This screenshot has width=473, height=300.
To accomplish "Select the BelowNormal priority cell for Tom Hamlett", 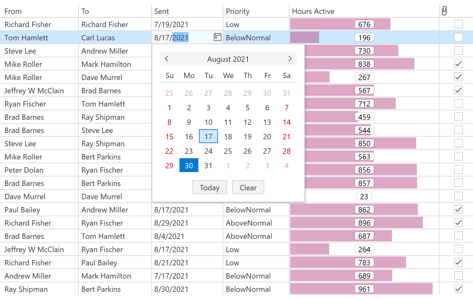I will tap(248, 38).
